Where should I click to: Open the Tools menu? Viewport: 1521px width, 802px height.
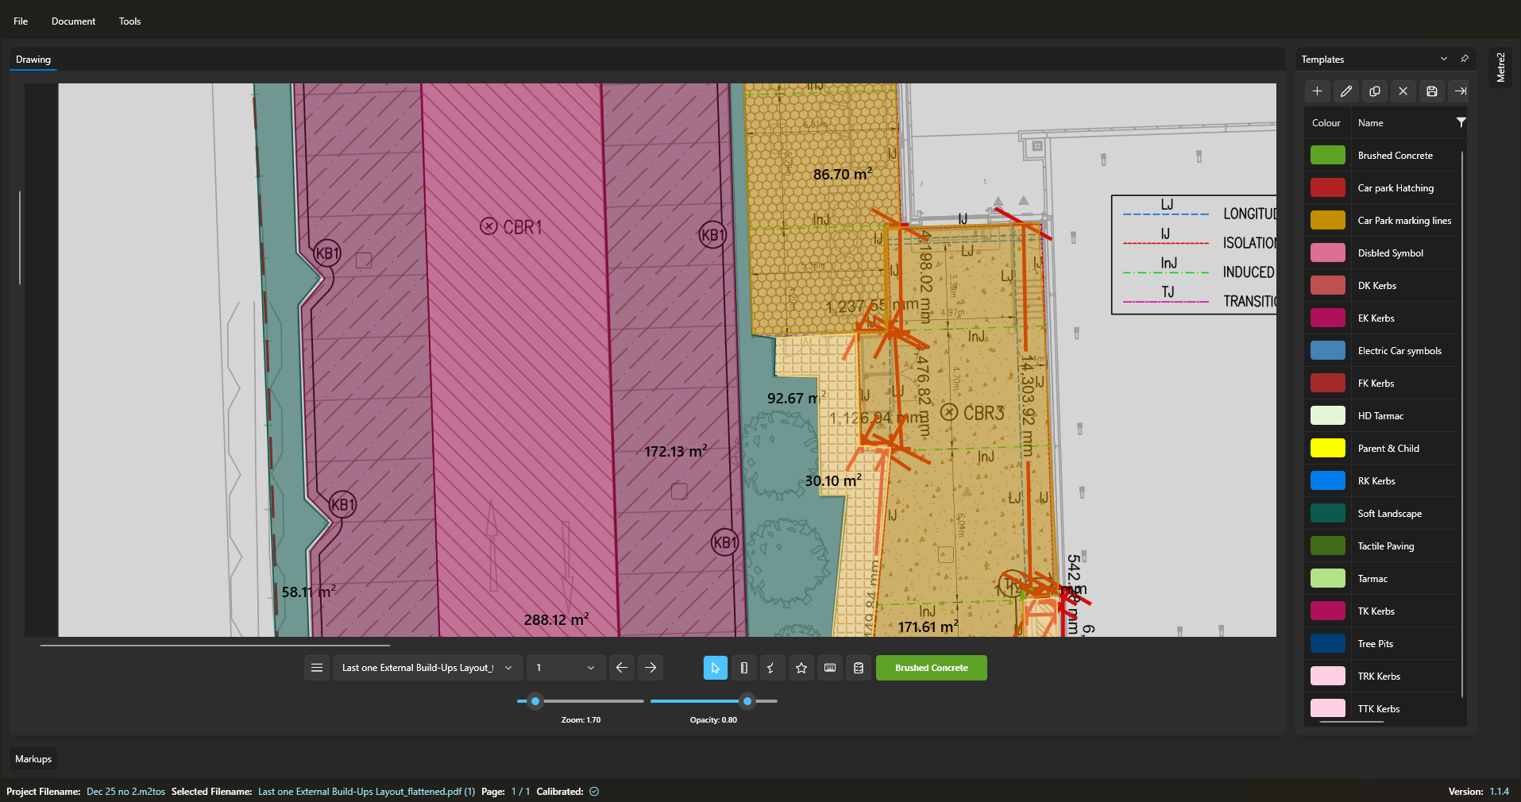pos(129,21)
